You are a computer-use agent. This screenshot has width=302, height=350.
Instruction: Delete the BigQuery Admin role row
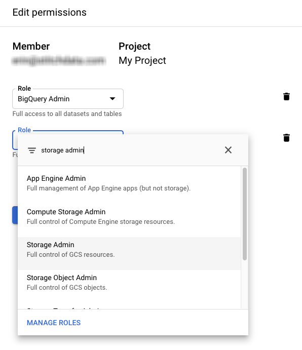pos(286,97)
